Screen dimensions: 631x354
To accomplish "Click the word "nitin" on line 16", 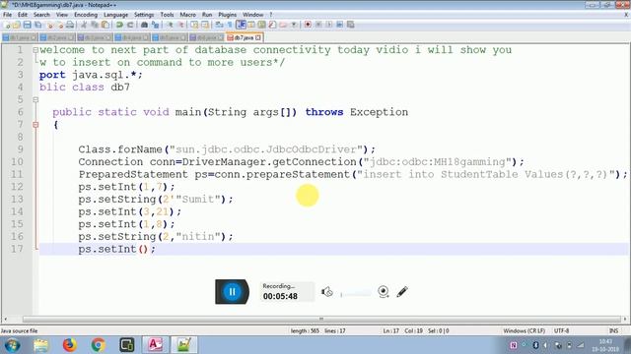I will pyautogui.click(x=198, y=236).
